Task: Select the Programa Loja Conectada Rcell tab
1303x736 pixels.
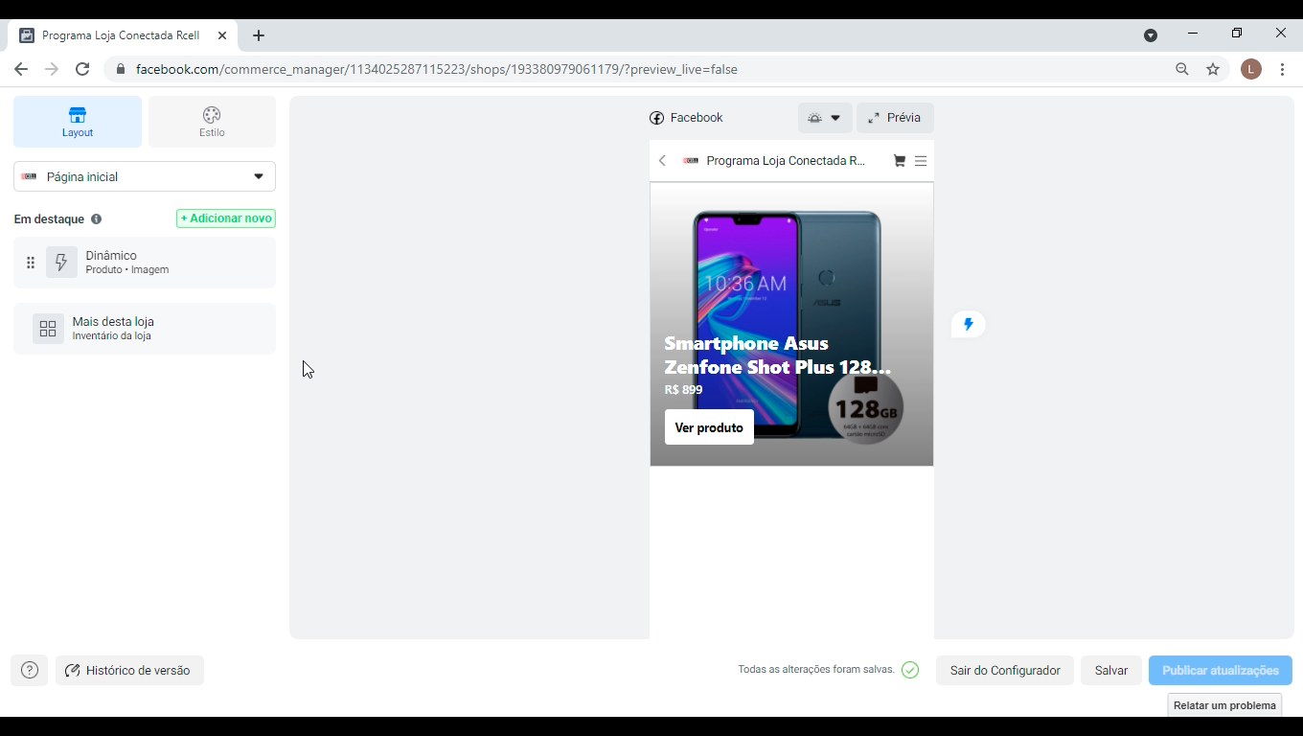Action: (125, 35)
